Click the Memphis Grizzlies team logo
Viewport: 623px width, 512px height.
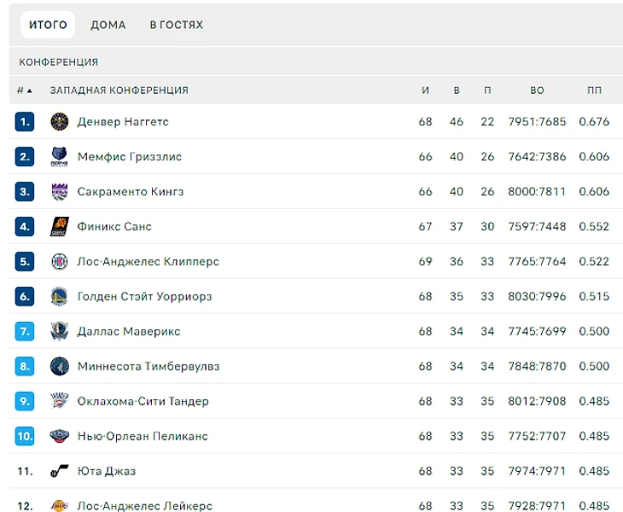[59, 157]
